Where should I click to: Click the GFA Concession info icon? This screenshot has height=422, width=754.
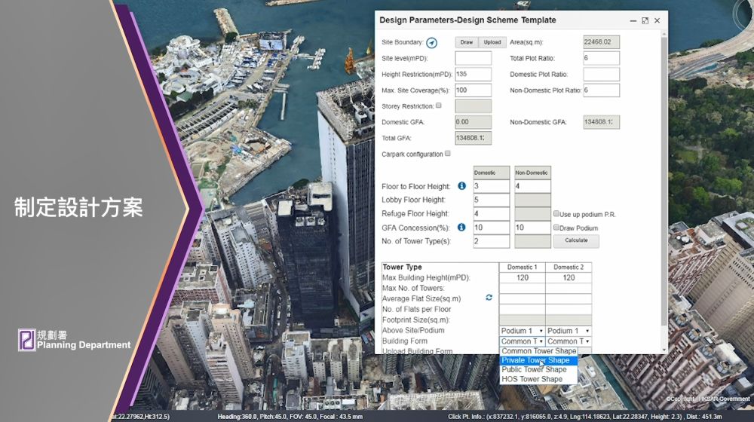[462, 227]
